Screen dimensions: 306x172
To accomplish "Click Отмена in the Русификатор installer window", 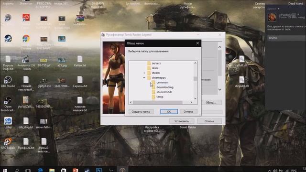I will pyautogui.click(x=209, y=121).
